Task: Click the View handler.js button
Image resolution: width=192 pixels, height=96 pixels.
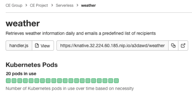Action: point(43,45)
